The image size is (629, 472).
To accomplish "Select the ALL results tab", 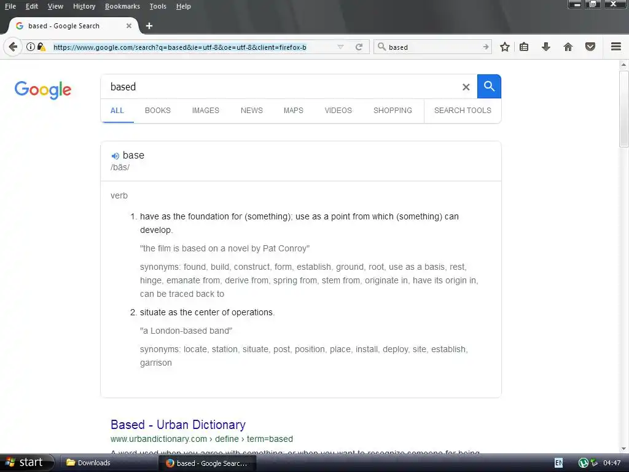I will (x=117, y=111).
